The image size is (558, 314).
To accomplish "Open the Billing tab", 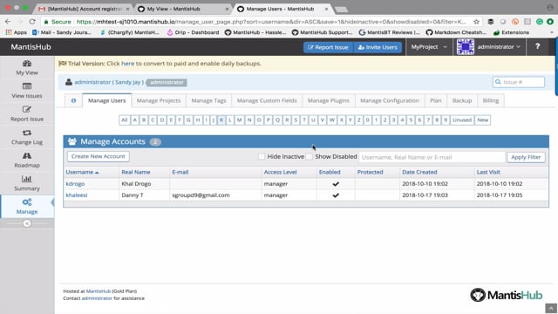I will coord(491,100).
